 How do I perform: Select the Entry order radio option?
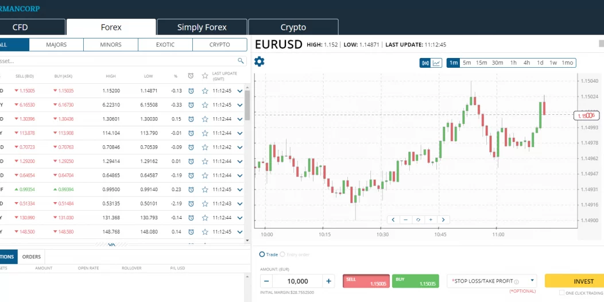[282, 254]
